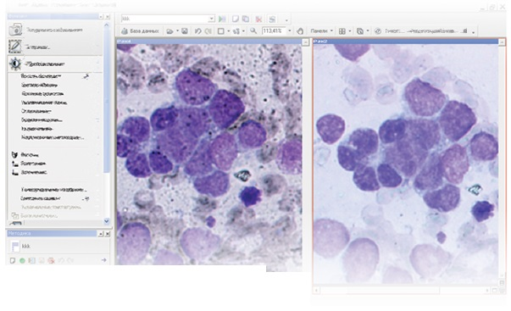The width and height of the screenshot is (511, 311).
Task: Click the red delete icon in top toolbar
Action: 258,19
